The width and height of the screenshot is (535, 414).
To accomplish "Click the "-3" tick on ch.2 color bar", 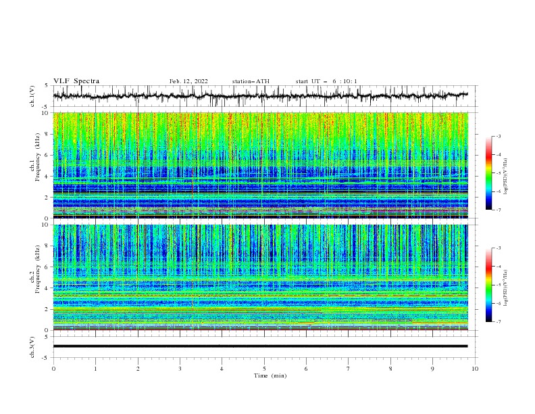I will (499, 248).
